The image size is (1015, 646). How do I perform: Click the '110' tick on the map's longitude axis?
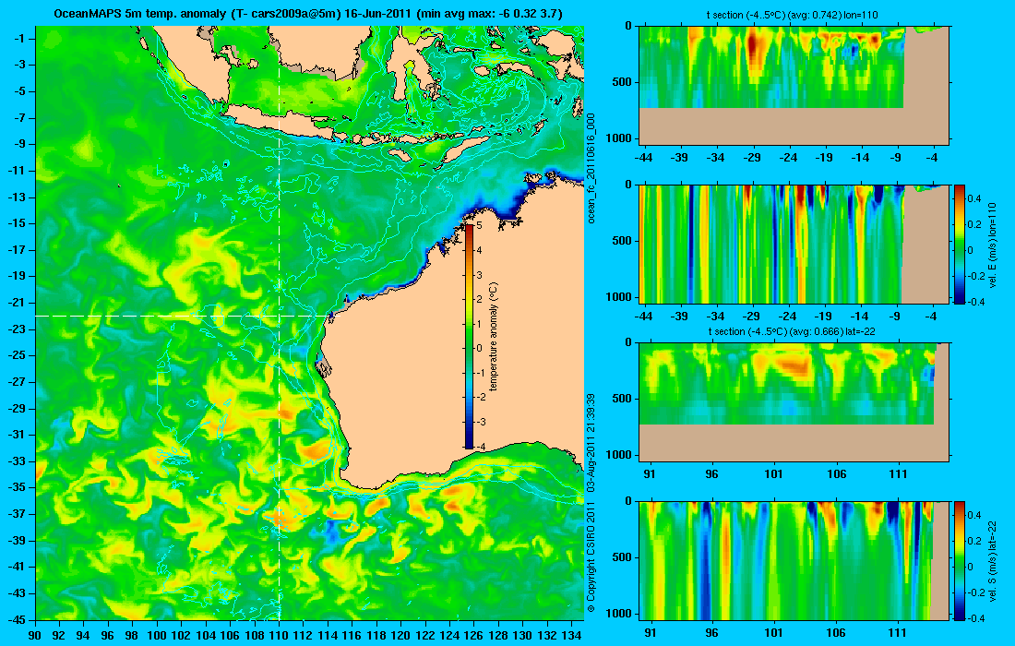tap(279, 635)
